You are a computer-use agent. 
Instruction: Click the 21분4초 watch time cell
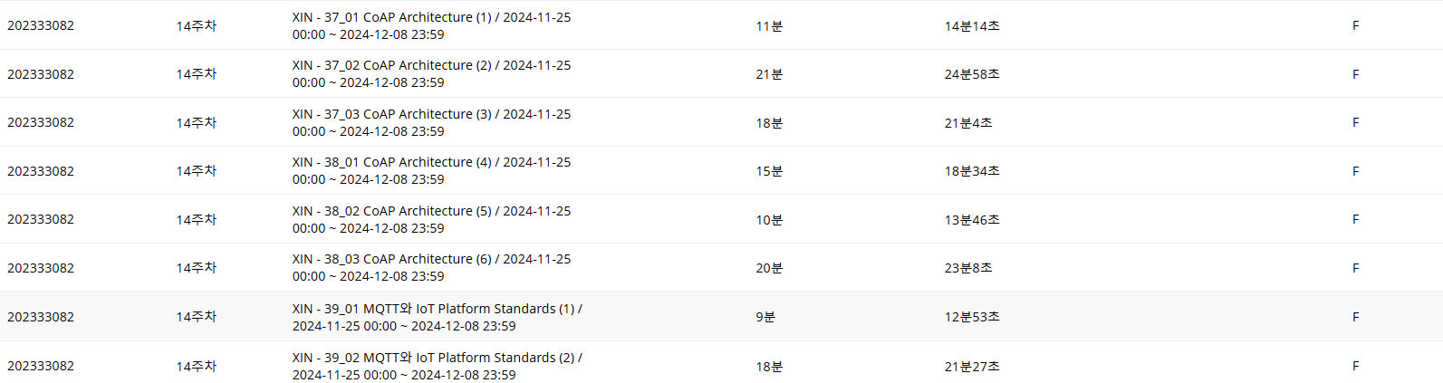[968, 123]
